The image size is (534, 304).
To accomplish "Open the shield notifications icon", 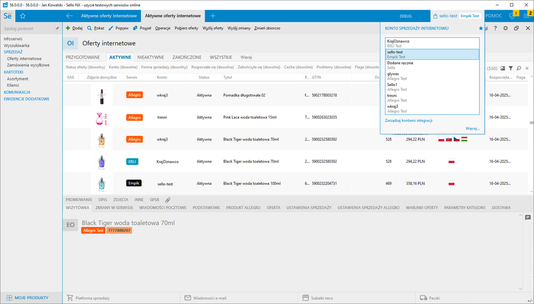I will pyautogui.click(x=512, y=16).
